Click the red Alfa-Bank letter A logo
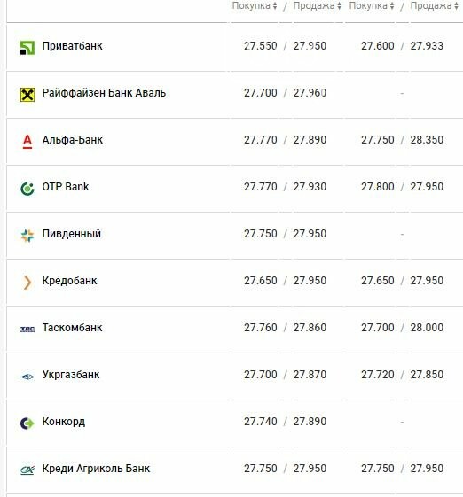Viewport: 463px width, 497px height. click(27, 142)
